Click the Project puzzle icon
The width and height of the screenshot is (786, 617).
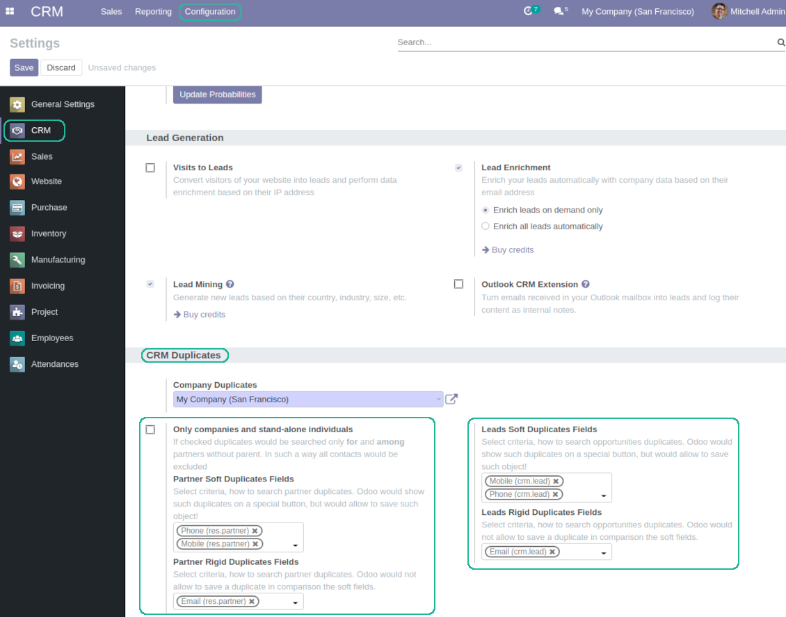click(17, 312)
